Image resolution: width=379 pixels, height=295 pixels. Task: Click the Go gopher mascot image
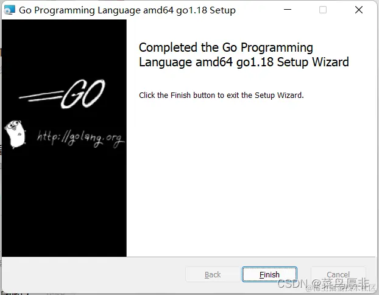(15, 134)
